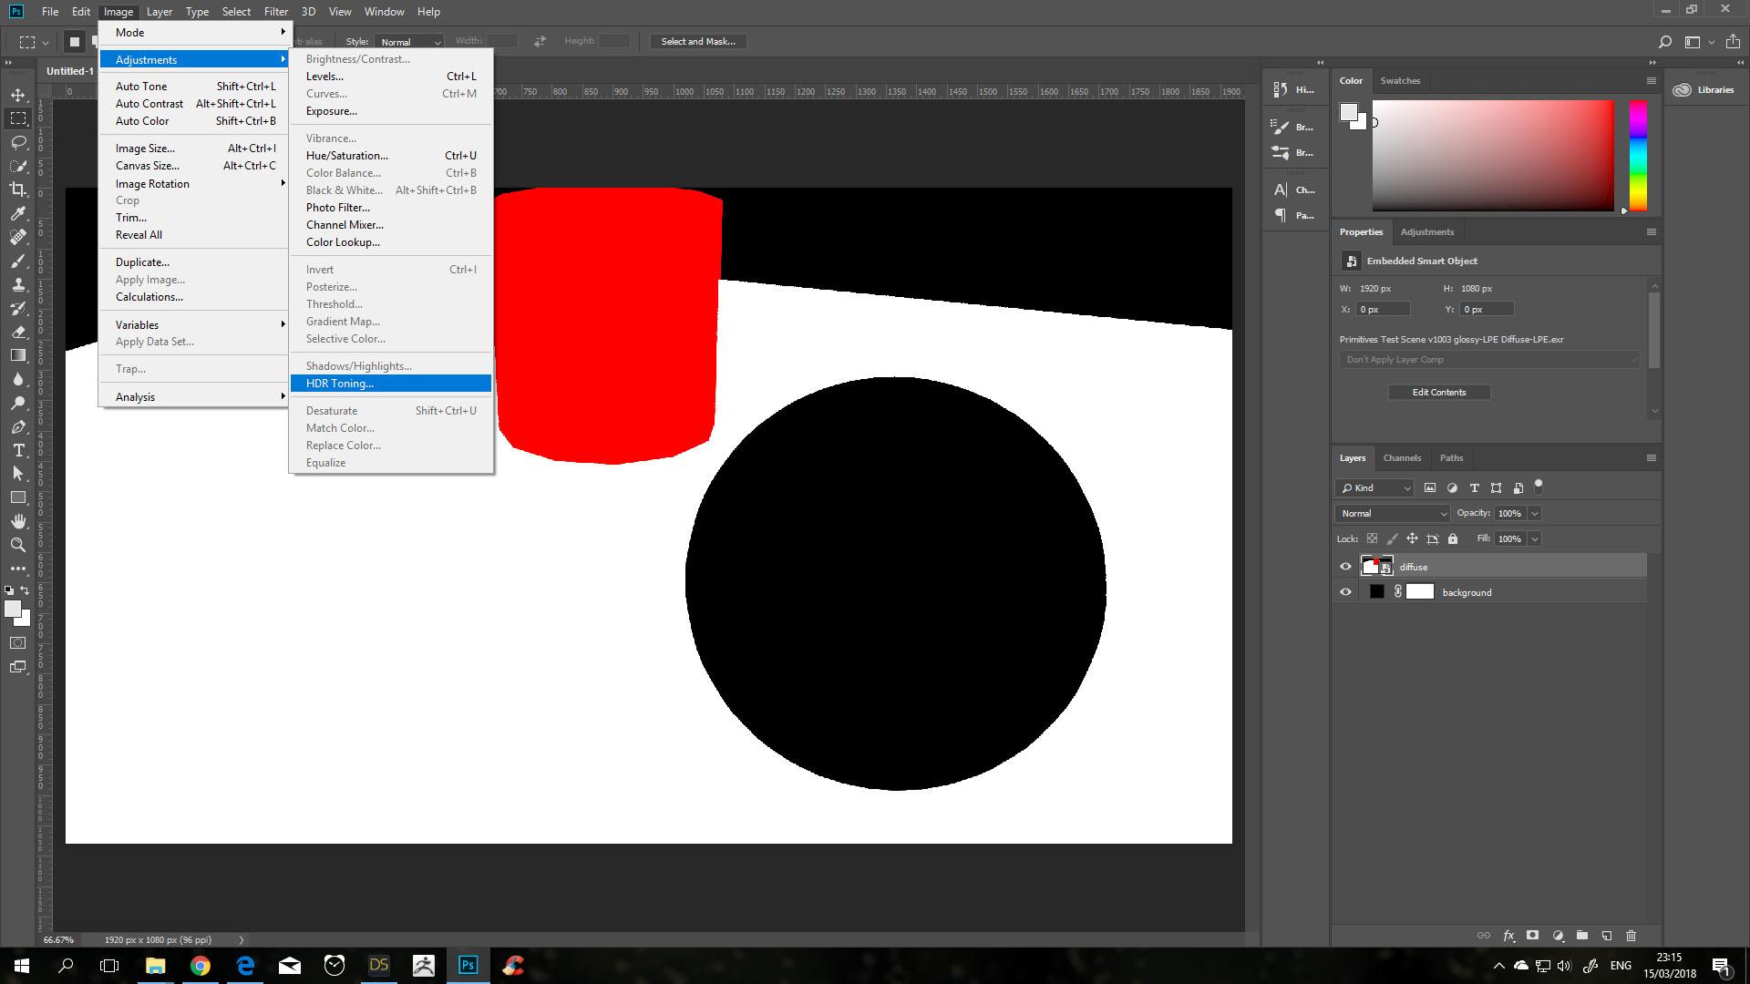Image resolution: width=1750 pixels, height=984 pixels.
Task: Open the Opacity value dropdown
Action: [x=1534, y=513]
